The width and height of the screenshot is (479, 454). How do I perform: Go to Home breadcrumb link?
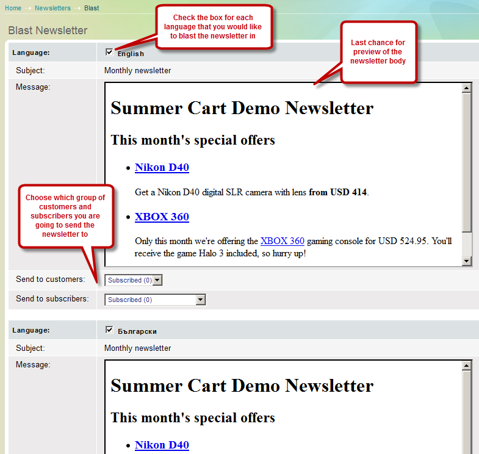click(13, 8)
